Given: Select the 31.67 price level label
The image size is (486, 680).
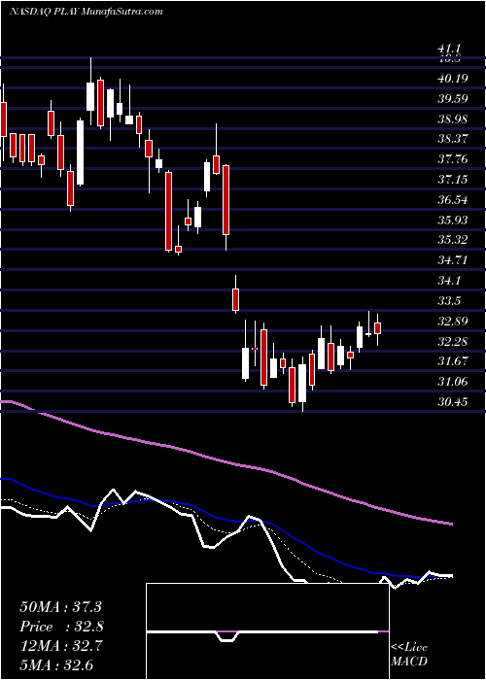Looking at the screenshot, I should click(x=453, y=361).
